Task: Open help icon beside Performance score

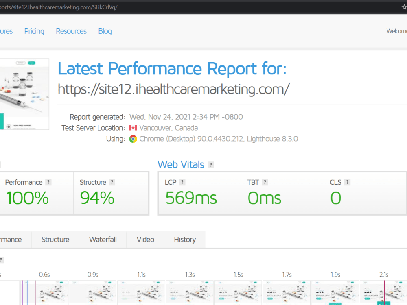Action: [x=48, y=182]
